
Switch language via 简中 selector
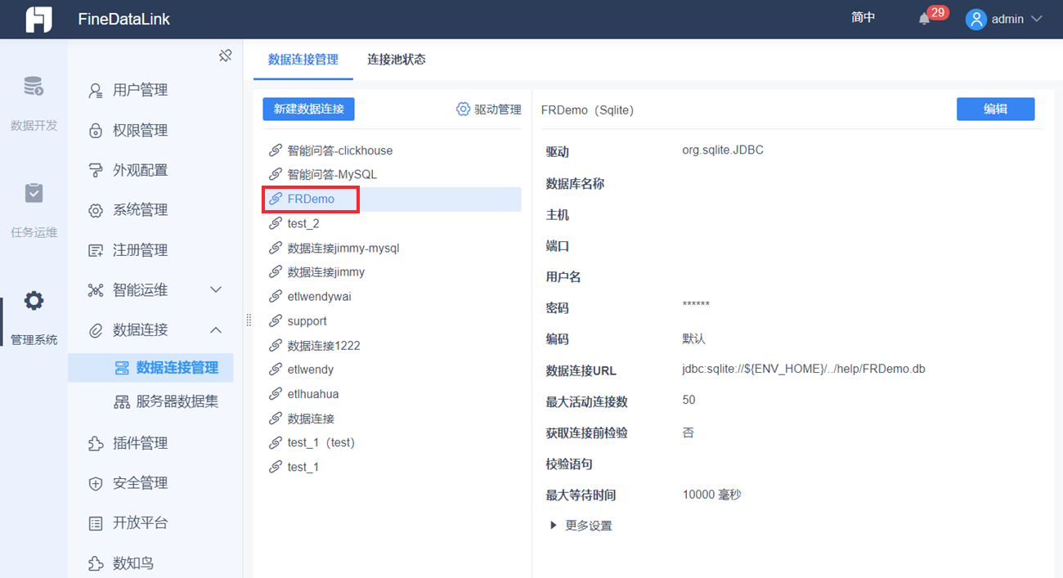pyautogui.click(x=863, y=18)
